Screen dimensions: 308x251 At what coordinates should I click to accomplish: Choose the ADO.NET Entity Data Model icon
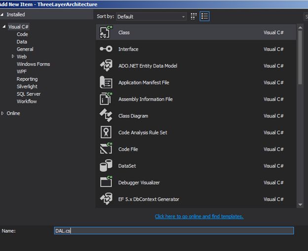(x=106, y=66)
